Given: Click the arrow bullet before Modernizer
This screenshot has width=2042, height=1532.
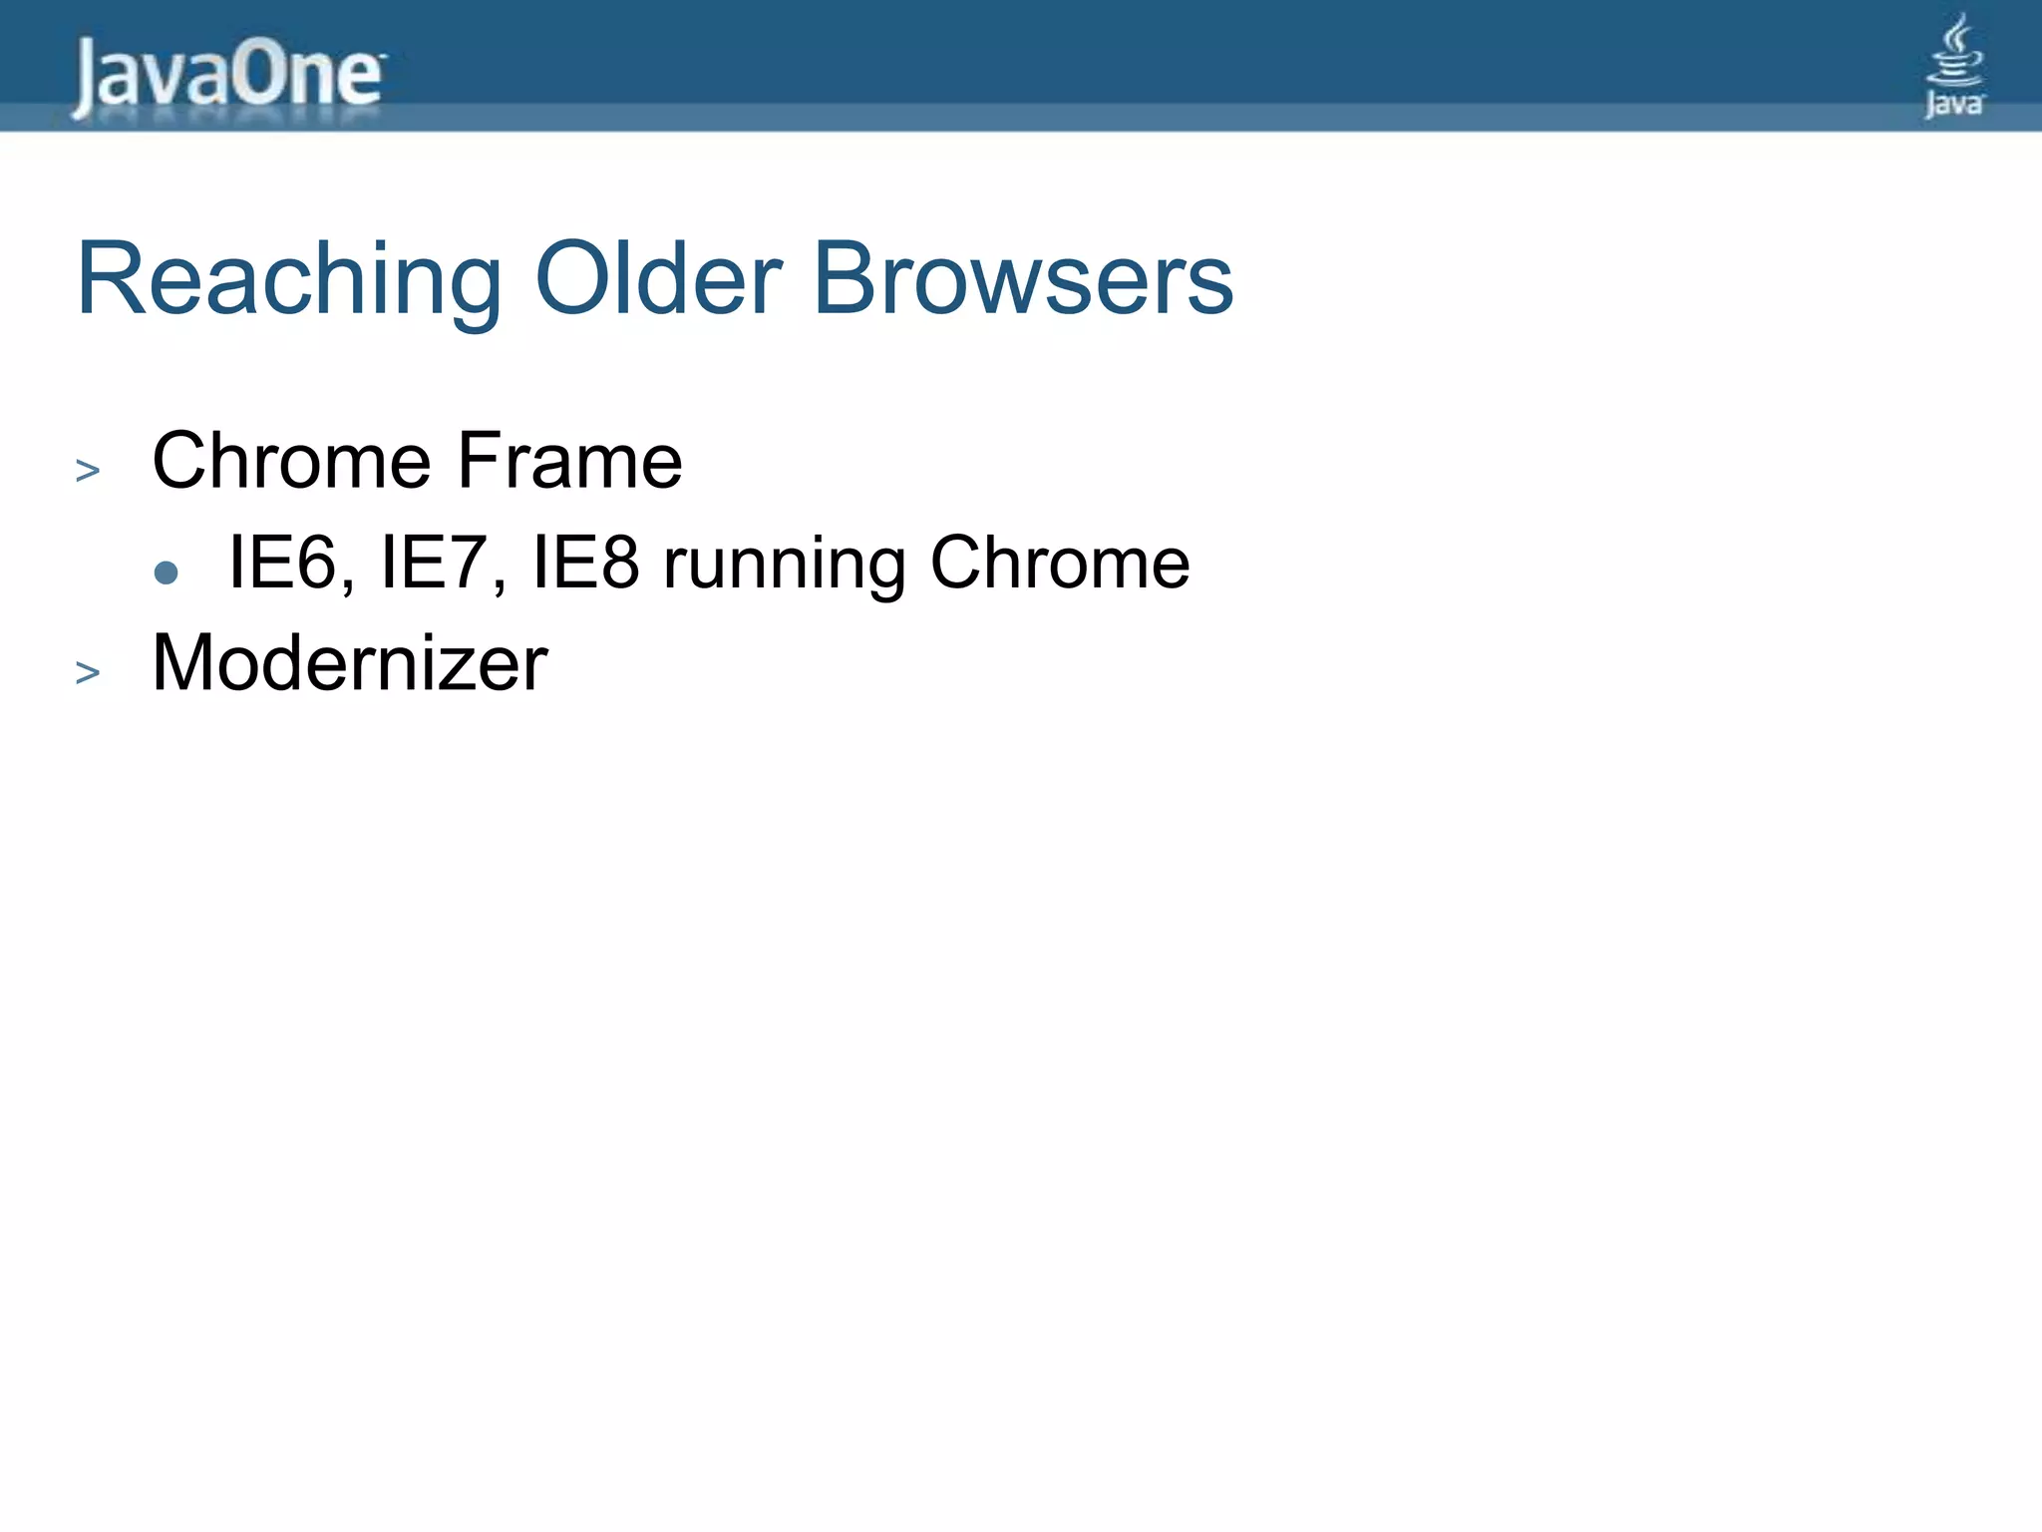Looking at the screenshot, I should click(88, 673).
